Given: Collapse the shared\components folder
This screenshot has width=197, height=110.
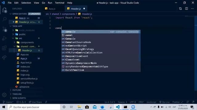Looking at the screenshot, I should pyautogui.click(x=26, y=46).
